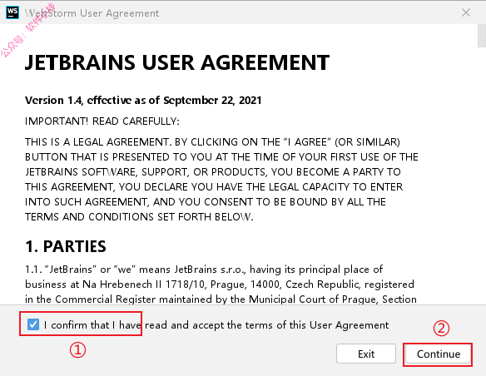Click the pink watermark text in the corner
This screenshot has width=486, height=376.
point(28,30)
